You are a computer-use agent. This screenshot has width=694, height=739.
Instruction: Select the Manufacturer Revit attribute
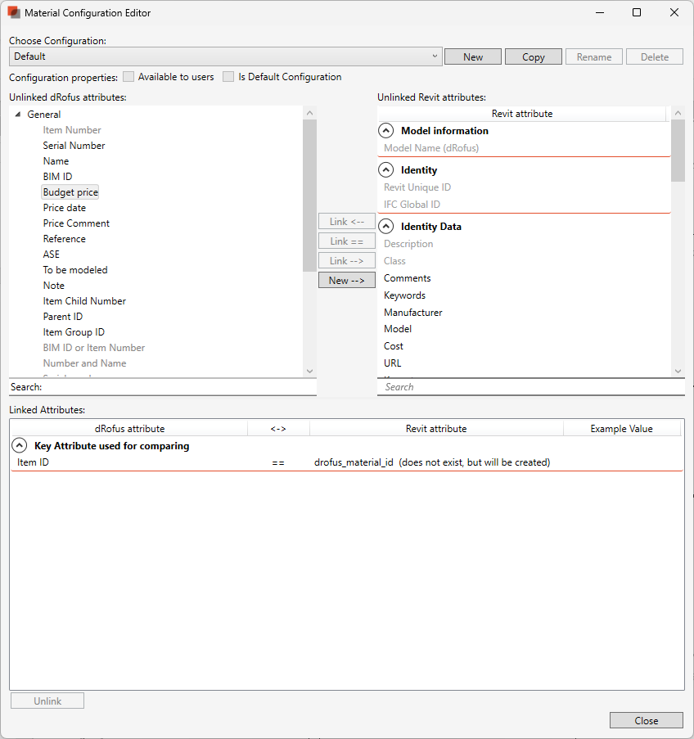pos(412,313)
